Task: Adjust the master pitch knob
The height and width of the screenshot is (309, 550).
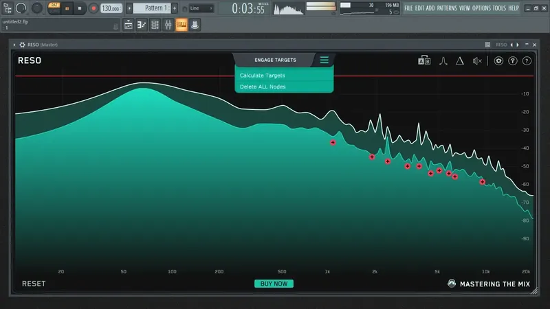Action: [x=37, y=8]
